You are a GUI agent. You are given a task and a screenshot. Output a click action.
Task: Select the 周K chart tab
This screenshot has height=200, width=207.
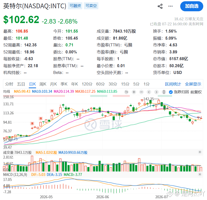click(x=43, y=84)
